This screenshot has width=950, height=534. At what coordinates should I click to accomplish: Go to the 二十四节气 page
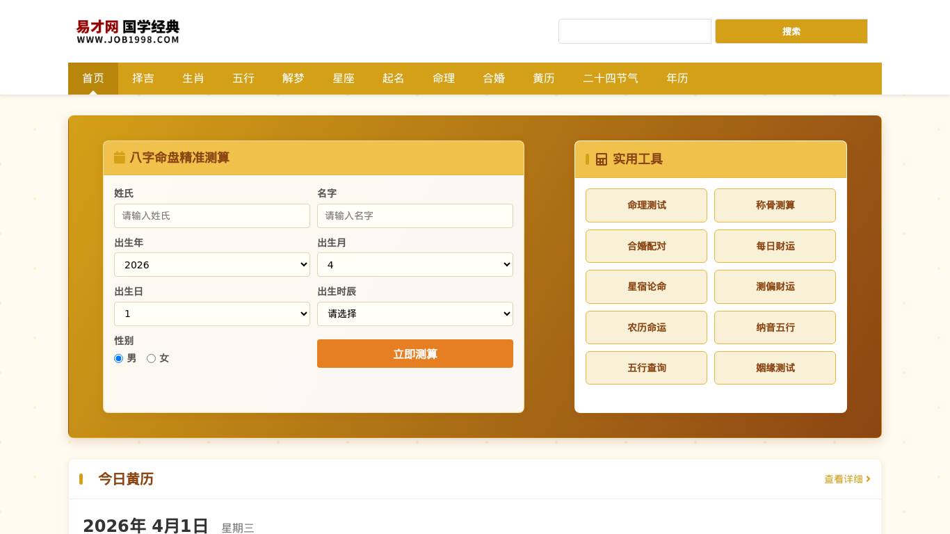(x=611, y=79)
